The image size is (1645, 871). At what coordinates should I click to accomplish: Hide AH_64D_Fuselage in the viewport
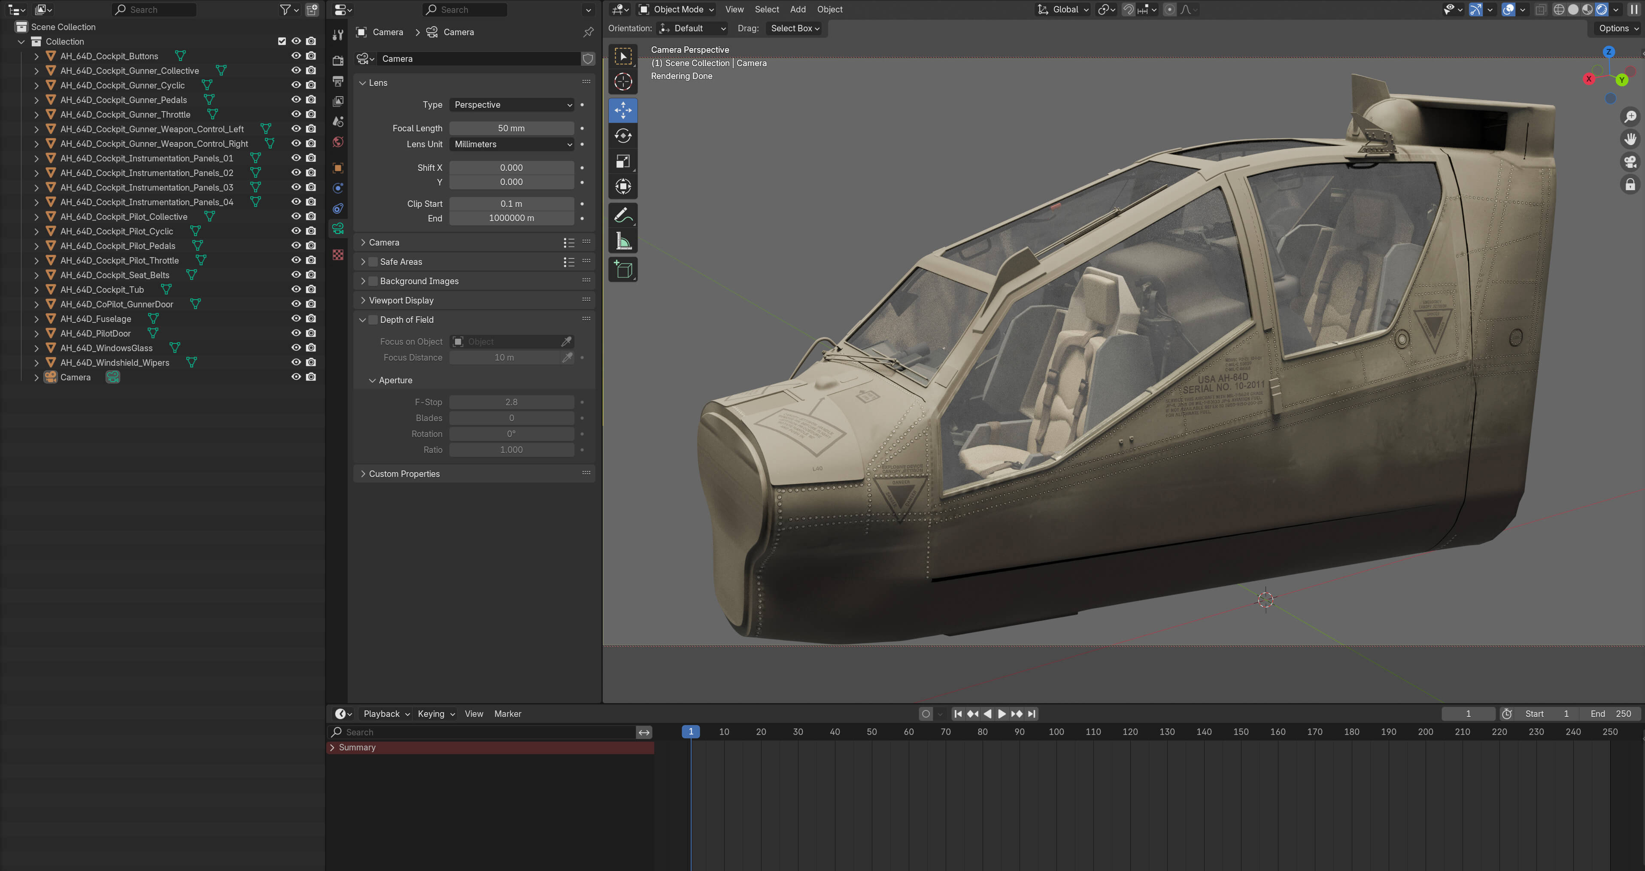pyautogui.click(x=296, y=319)
